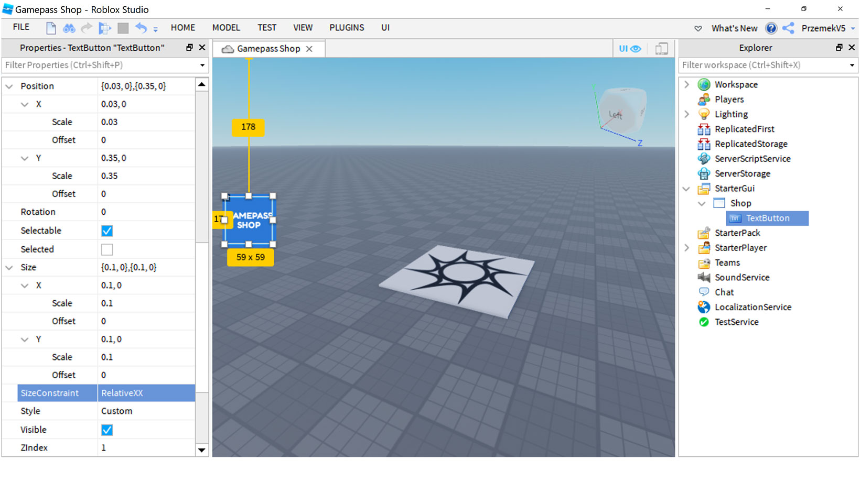
Task: Click the gray Redo arrow icon
Action: pos(87,27)
